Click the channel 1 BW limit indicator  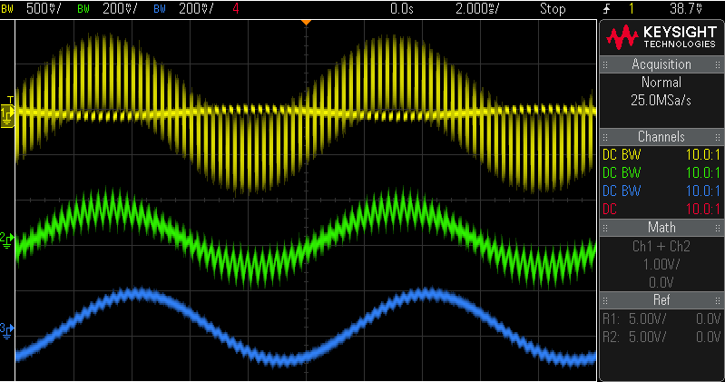(x=6, y=9)
